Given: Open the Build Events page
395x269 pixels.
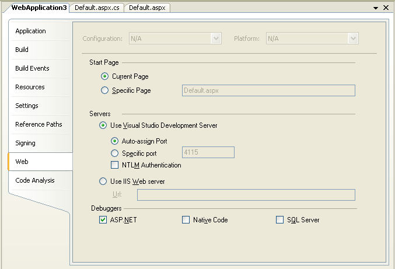Looking at the screenshot, I should point(40,68).
